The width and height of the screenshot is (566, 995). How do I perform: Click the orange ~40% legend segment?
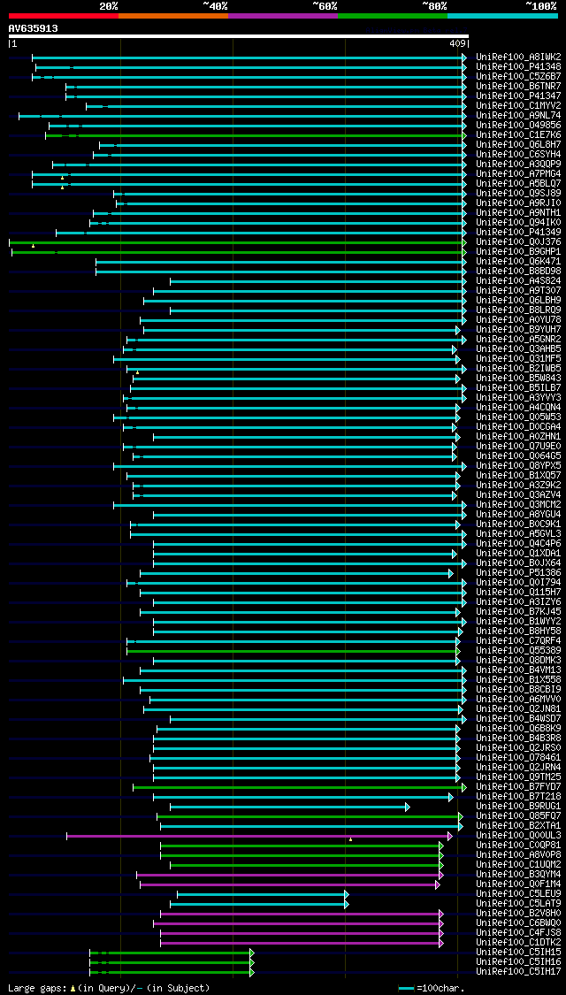(x=173, y=15)
